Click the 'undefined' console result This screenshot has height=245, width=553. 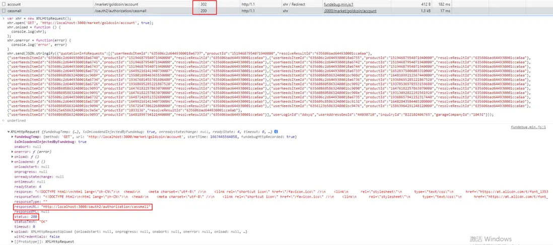coord(16,121)
